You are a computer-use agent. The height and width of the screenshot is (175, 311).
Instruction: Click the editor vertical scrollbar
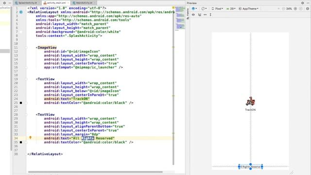173,87
